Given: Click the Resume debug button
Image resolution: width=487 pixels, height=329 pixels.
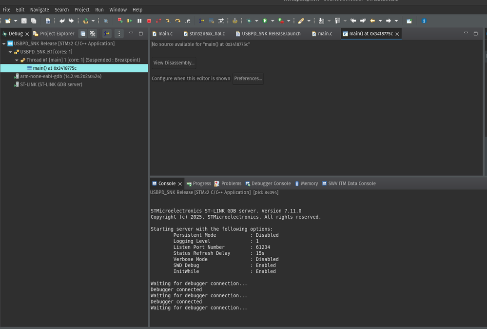Looking at the screenshot, I should pyautogui.click(x=130, y=21).
